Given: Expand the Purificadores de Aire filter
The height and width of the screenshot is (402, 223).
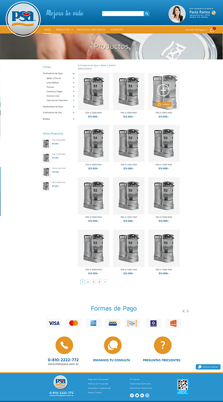Looking at the screenshot, I should pos(74,113).
